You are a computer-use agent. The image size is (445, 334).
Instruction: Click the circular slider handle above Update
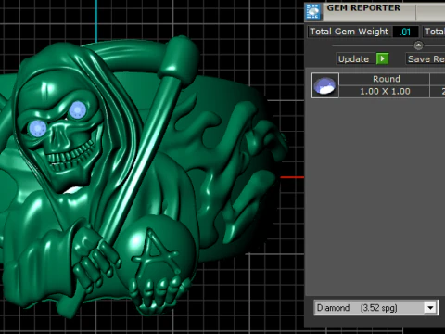(418, 45)
